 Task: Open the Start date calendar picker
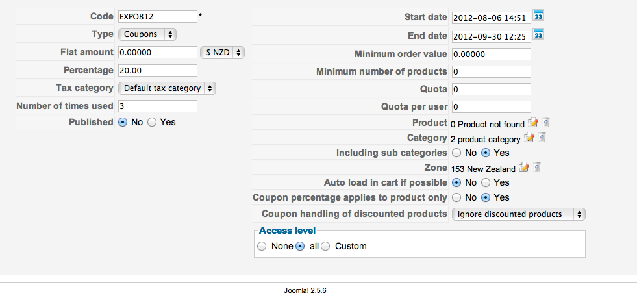[x=538, y=16]
